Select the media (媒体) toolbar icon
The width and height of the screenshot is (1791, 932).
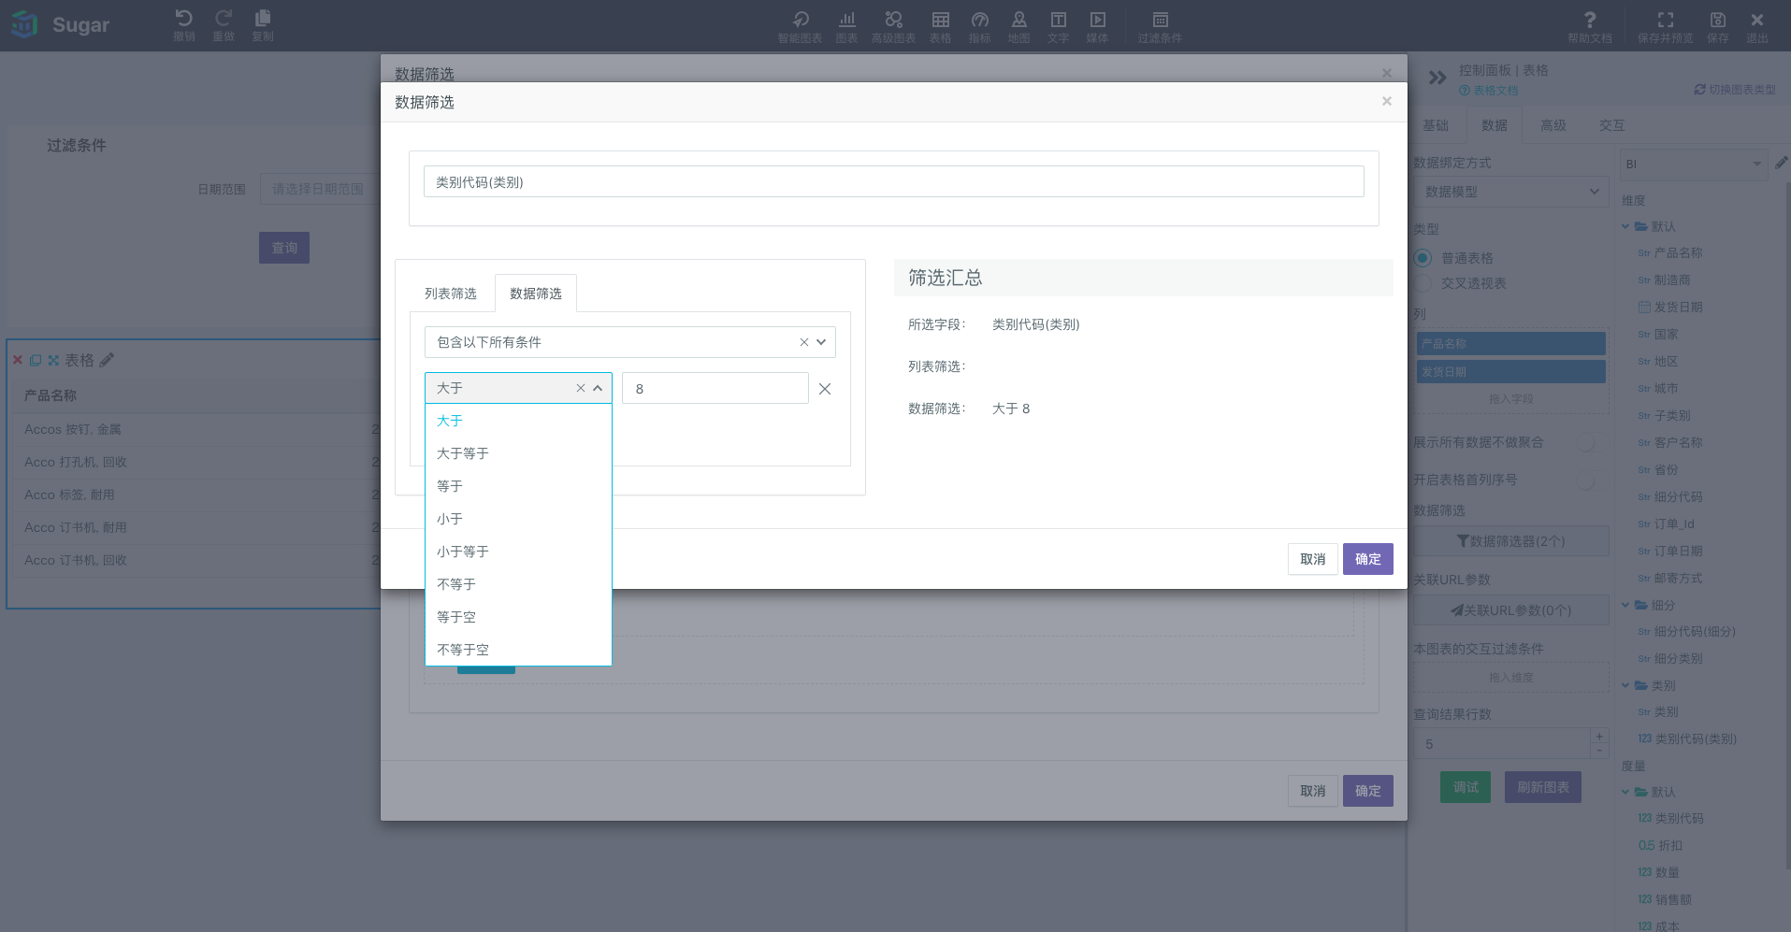(x=1097, y=27)
